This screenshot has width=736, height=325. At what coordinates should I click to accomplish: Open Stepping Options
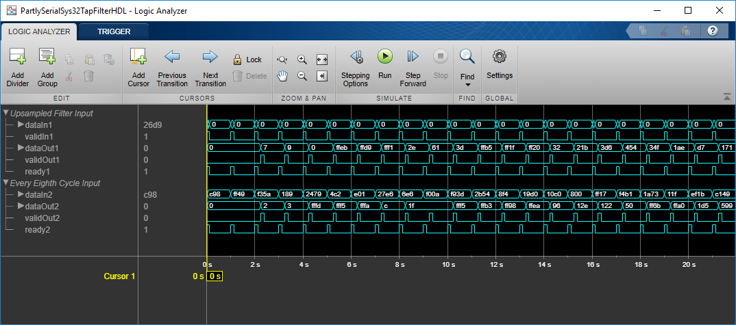tap(356, 68)
